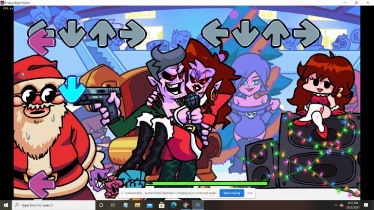Viewport: 374px width, 210px height.
Task: Click the Screencastify sharing message text
Action: [171, 193]
